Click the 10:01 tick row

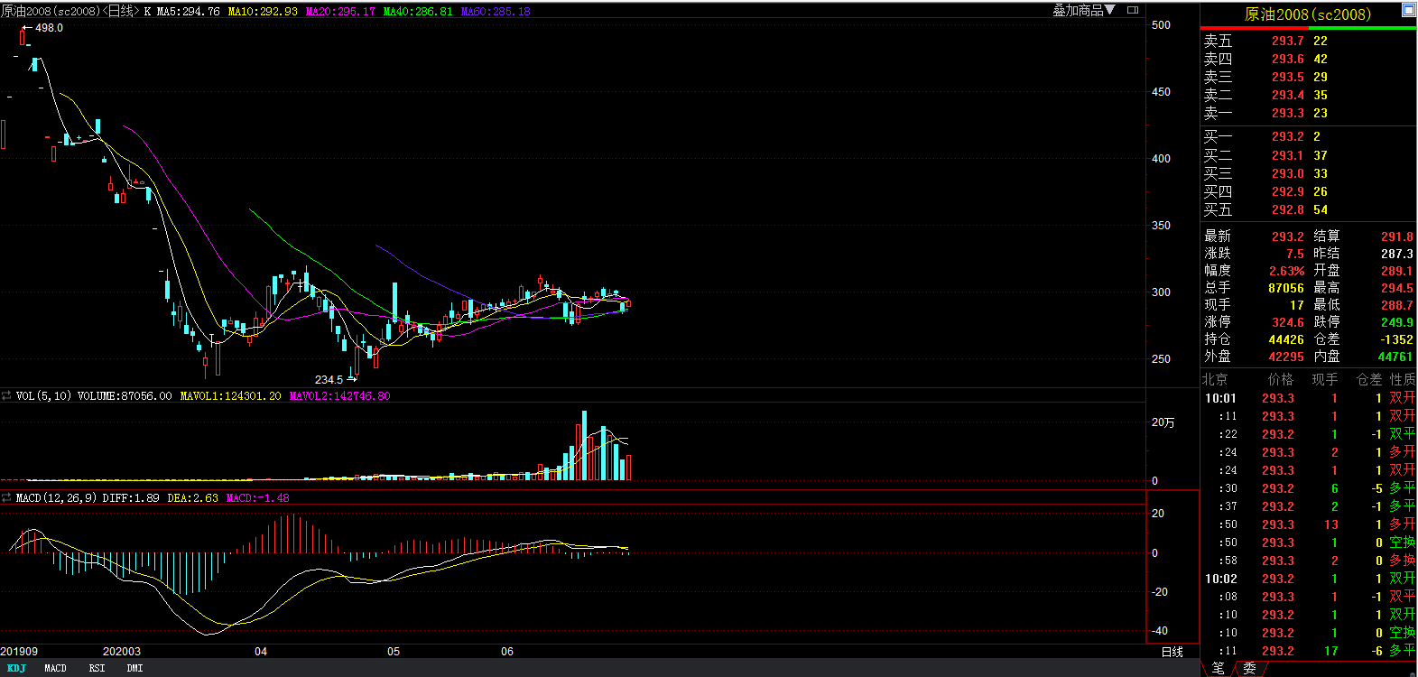[x=1309, y=398]
